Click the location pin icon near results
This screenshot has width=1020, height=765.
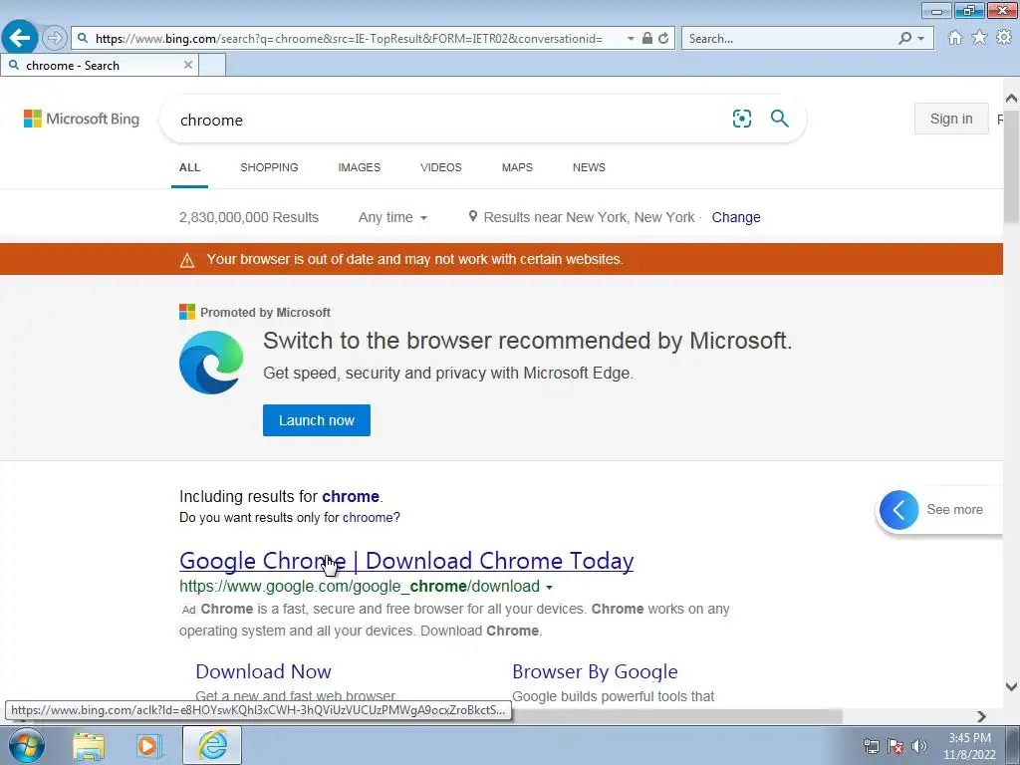coord(473,216)
